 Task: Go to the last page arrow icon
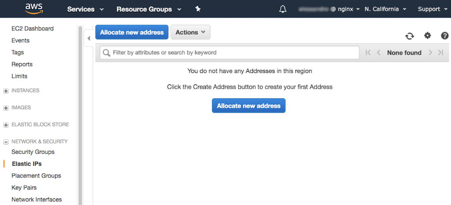(x=440, y=53)
